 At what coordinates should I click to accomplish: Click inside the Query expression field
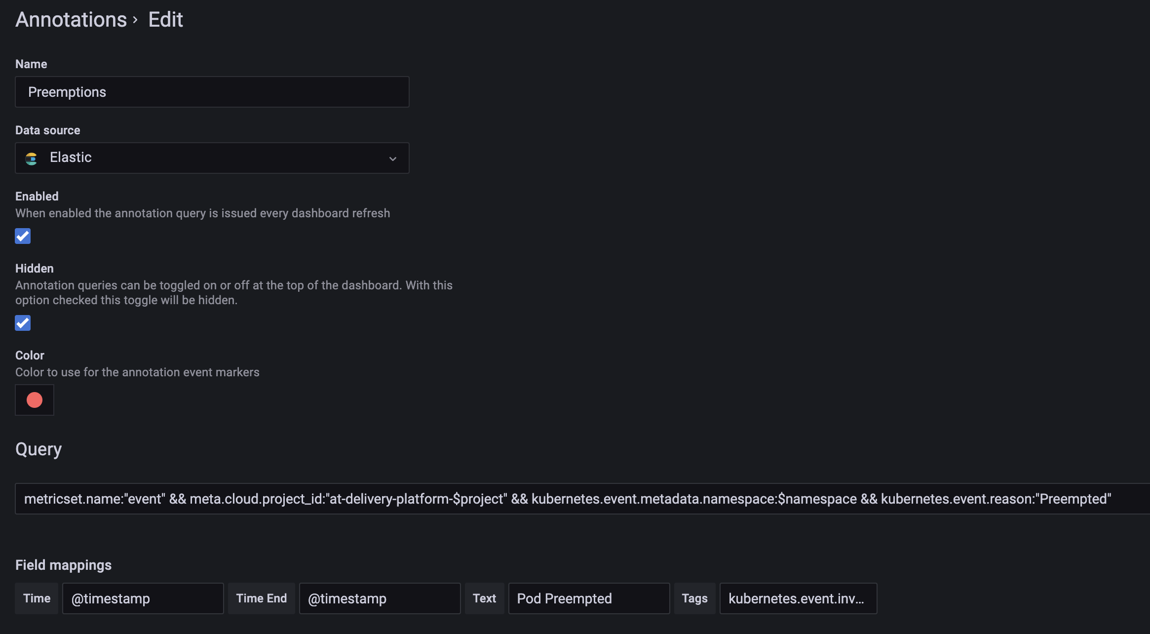582,498
